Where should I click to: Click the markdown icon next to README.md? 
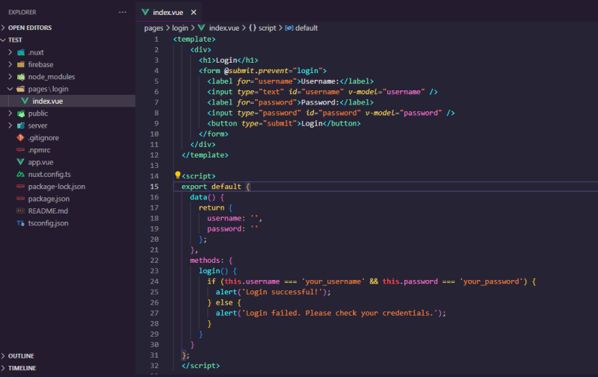tap(21, 211)
